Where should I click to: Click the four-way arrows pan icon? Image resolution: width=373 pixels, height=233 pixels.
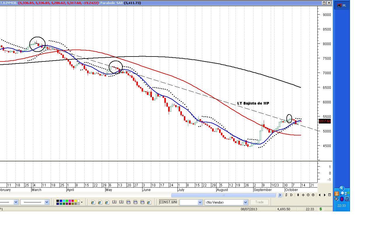303,195
